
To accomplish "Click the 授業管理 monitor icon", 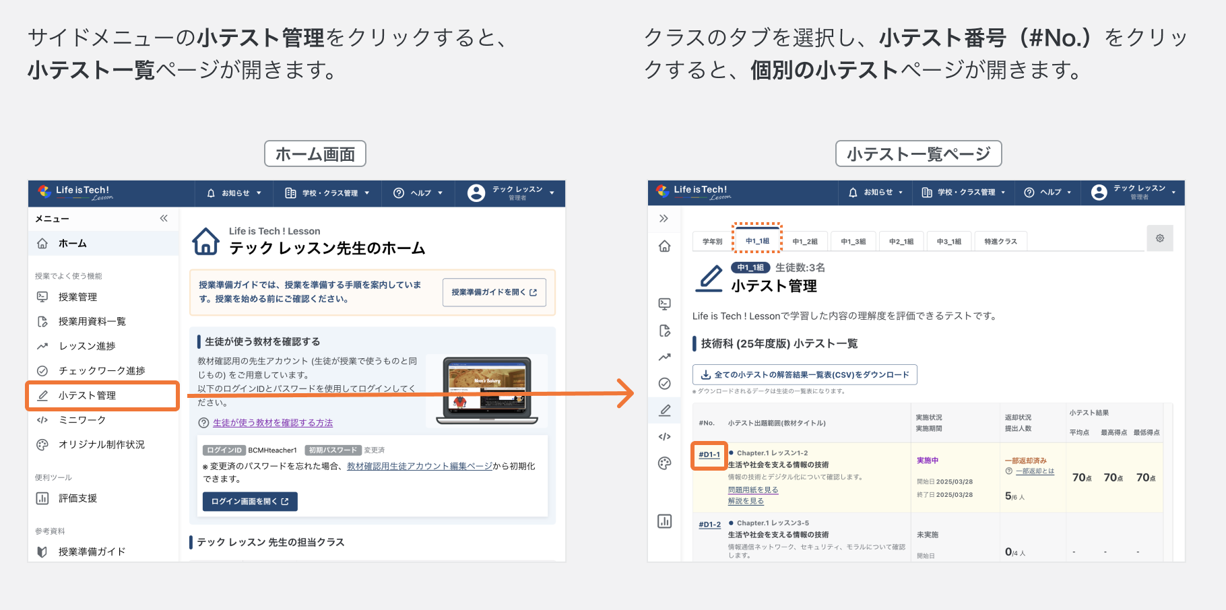I will 42,296.
